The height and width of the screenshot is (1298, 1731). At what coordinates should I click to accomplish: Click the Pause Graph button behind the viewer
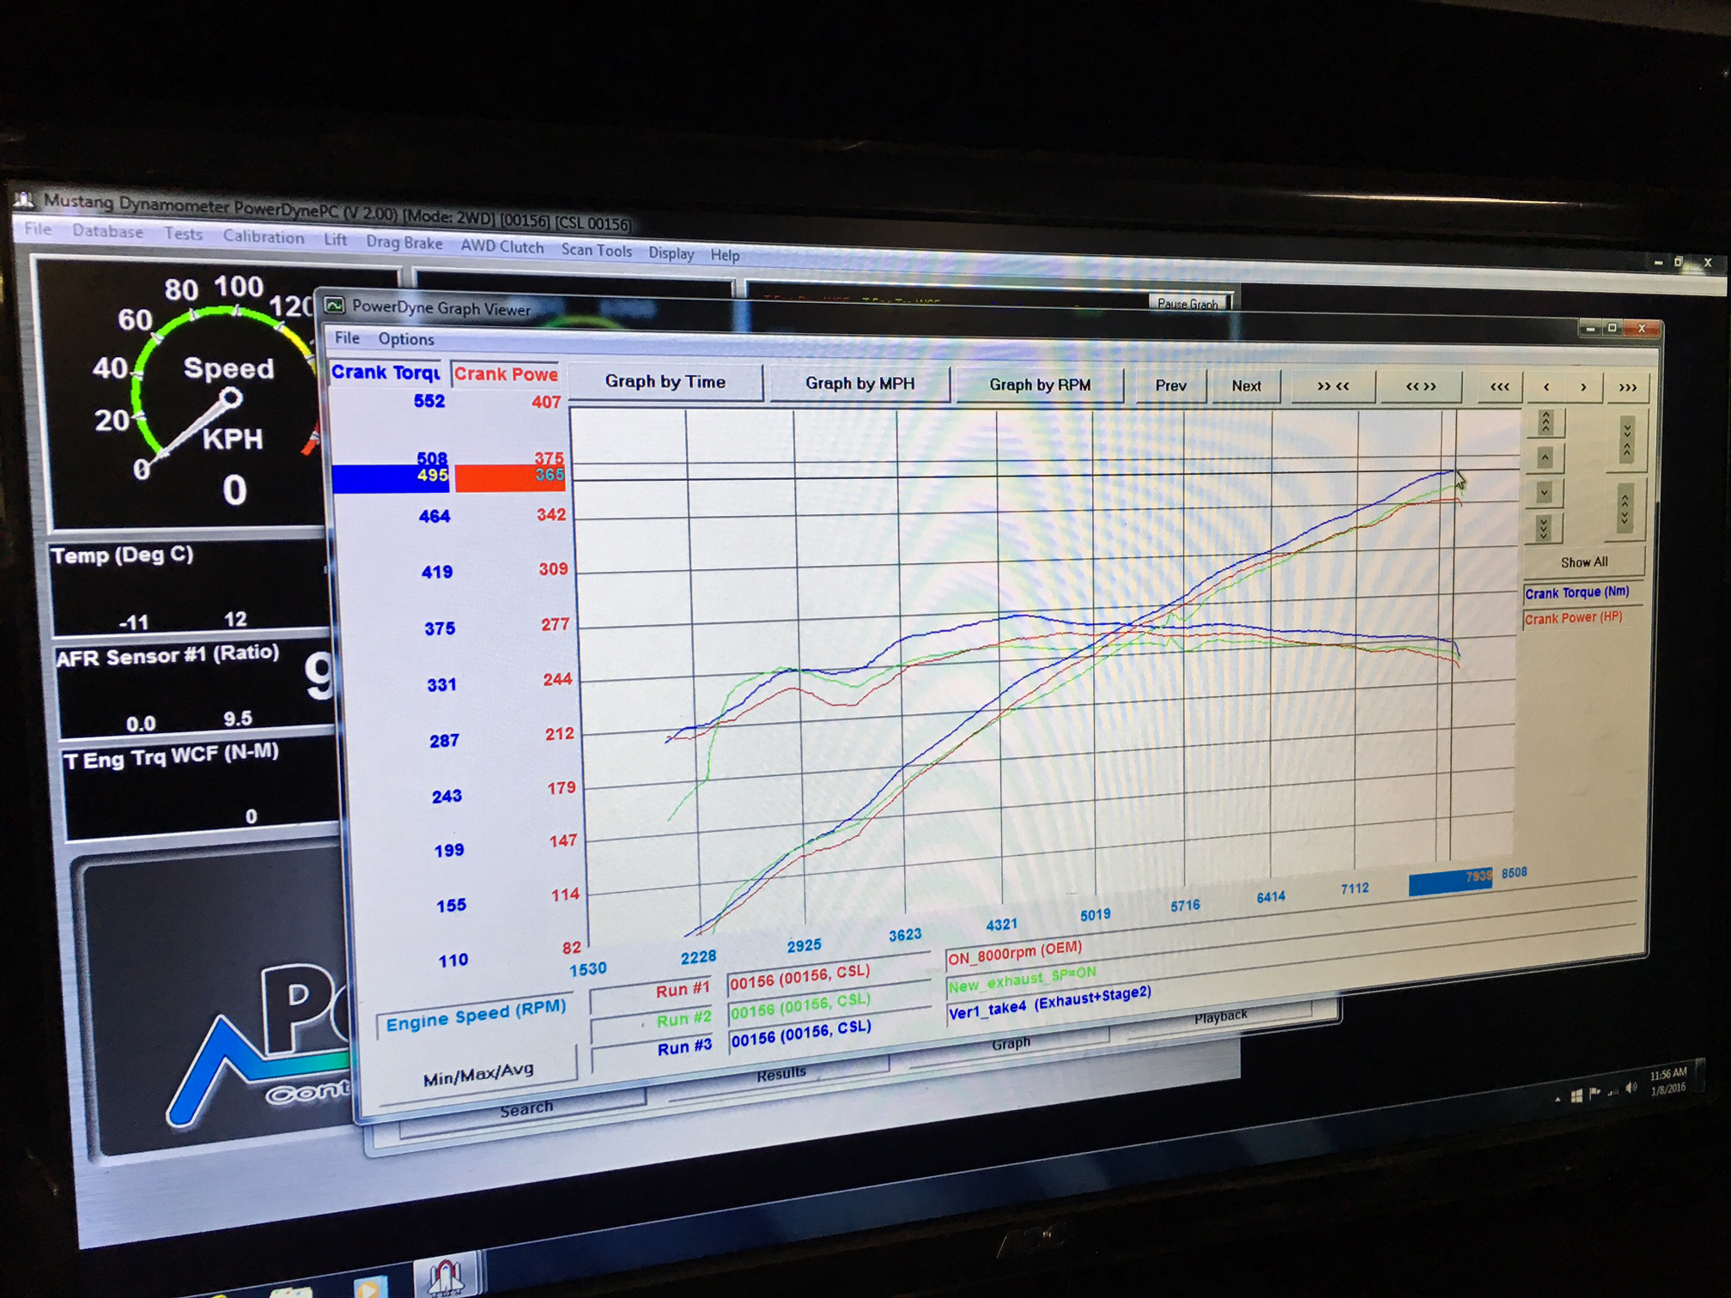pyautogui.click(x=1187, y=303)
